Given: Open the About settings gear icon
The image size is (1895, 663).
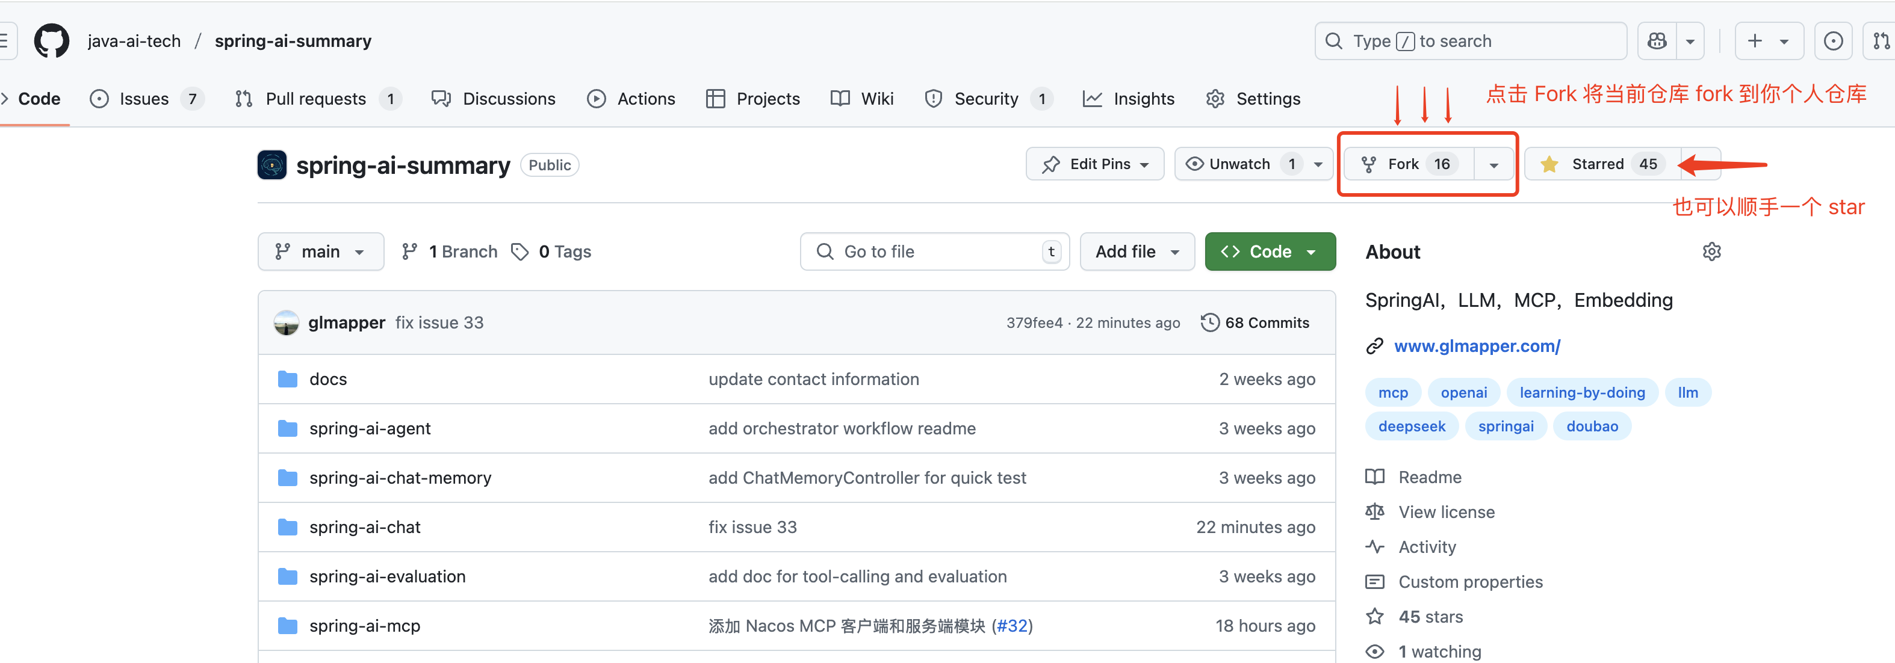Looking at the screenshot, I should 1711,251.
